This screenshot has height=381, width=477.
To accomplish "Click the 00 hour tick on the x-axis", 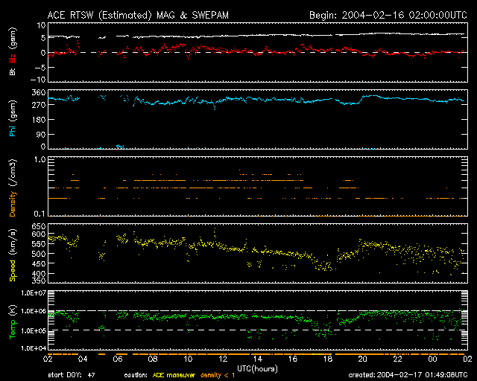I will 432,359.
